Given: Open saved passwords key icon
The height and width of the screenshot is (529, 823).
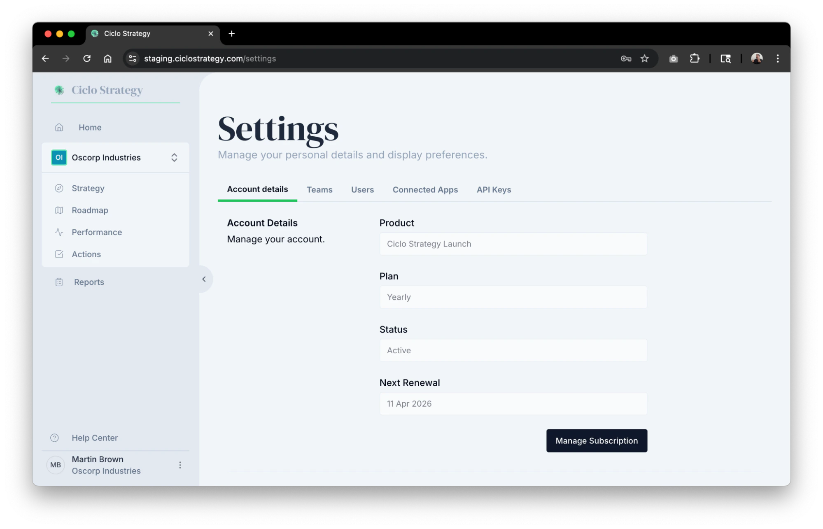Looking at the screenshot, I should (626, 58).
